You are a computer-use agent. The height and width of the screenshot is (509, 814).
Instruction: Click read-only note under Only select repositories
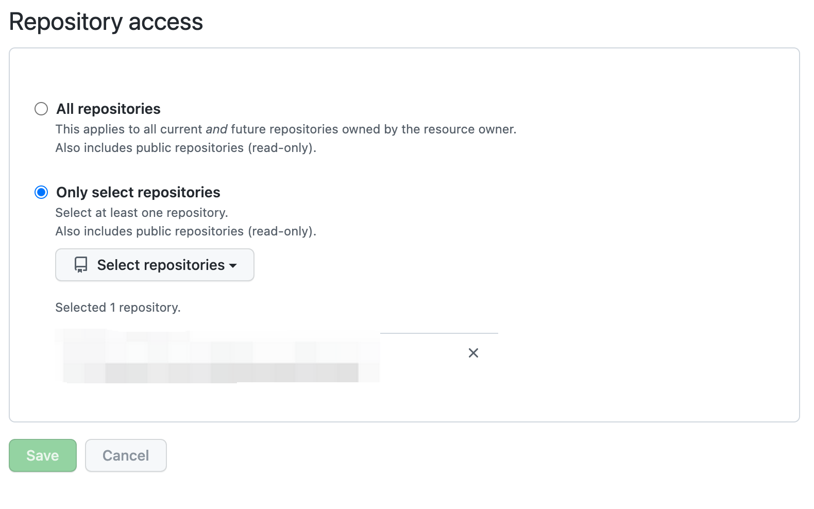[186, 231]
